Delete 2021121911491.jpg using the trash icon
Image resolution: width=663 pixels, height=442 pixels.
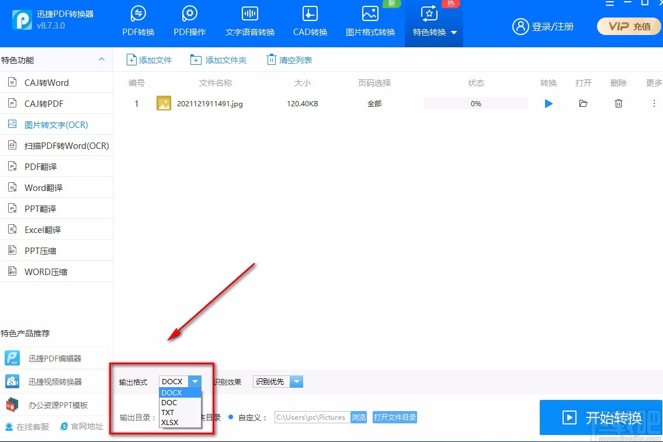(x=618, y=103)
